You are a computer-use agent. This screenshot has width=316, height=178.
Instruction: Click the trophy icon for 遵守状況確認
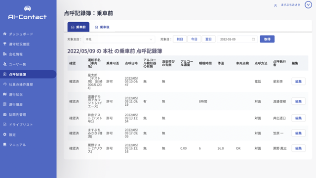4,44
